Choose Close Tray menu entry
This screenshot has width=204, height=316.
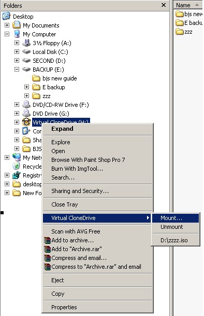pyautogui.click(x=97, y=204)
